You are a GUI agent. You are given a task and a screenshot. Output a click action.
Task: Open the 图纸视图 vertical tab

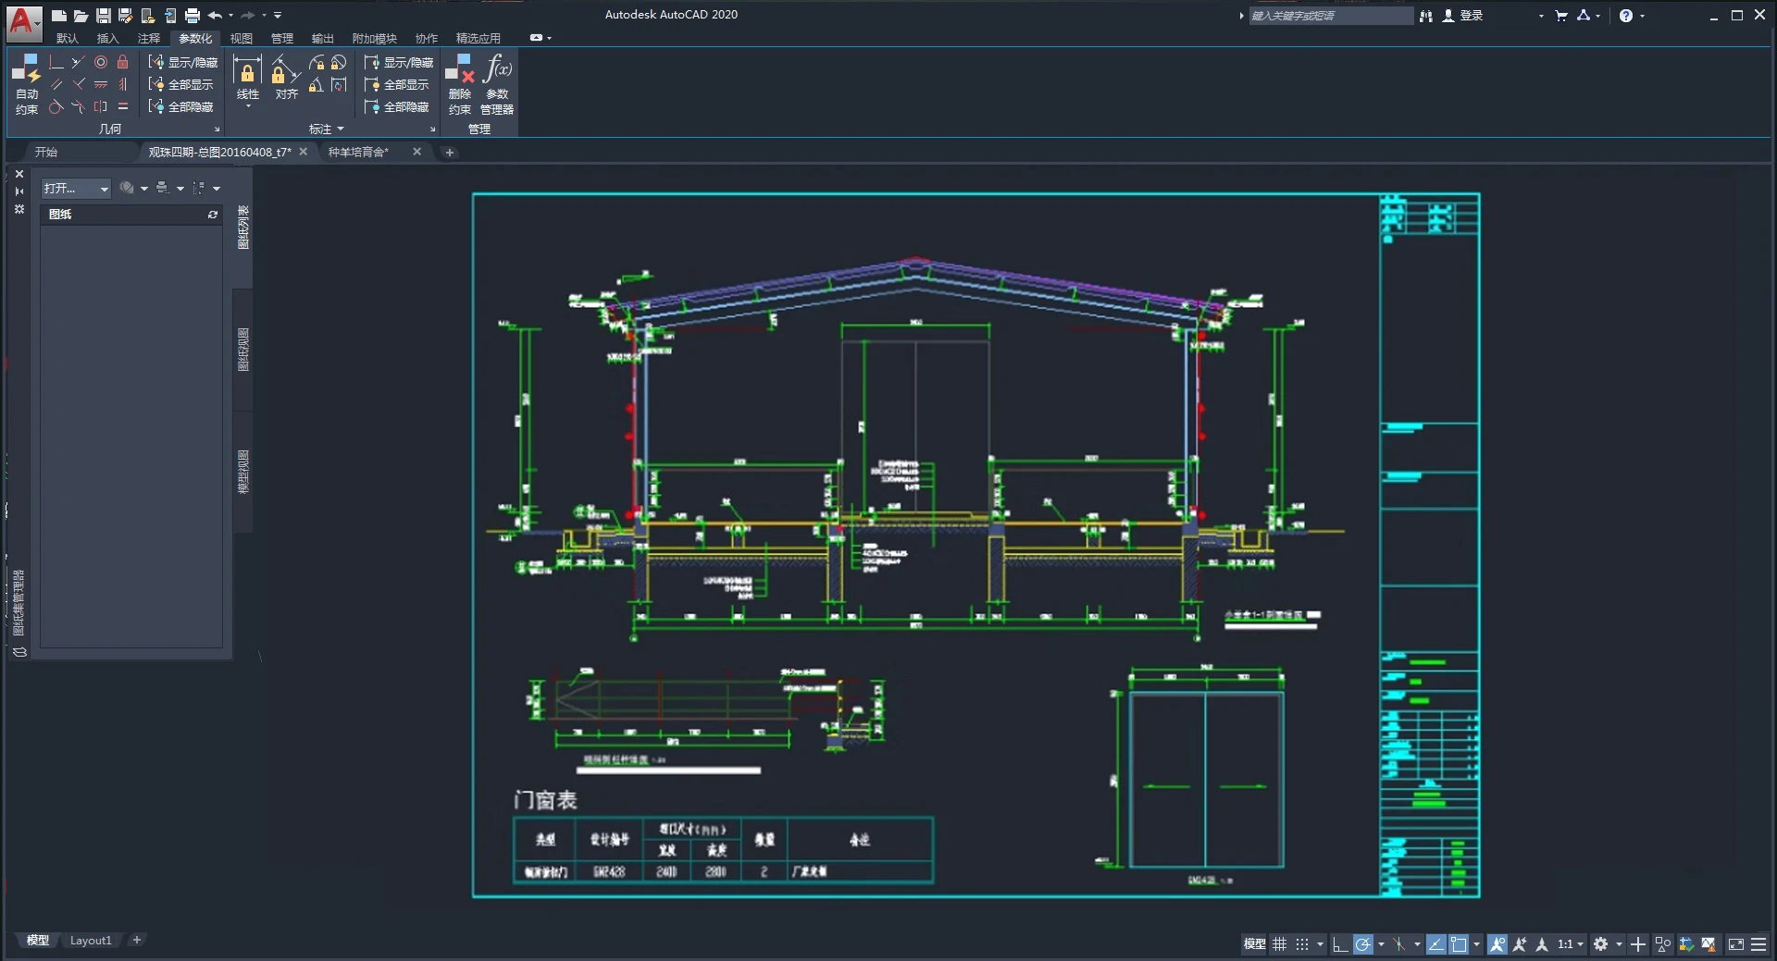(243, 350)
